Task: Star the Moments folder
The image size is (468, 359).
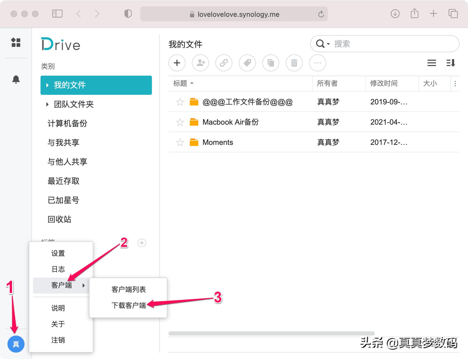Action: pyautogui.click(x=180, y=142)
